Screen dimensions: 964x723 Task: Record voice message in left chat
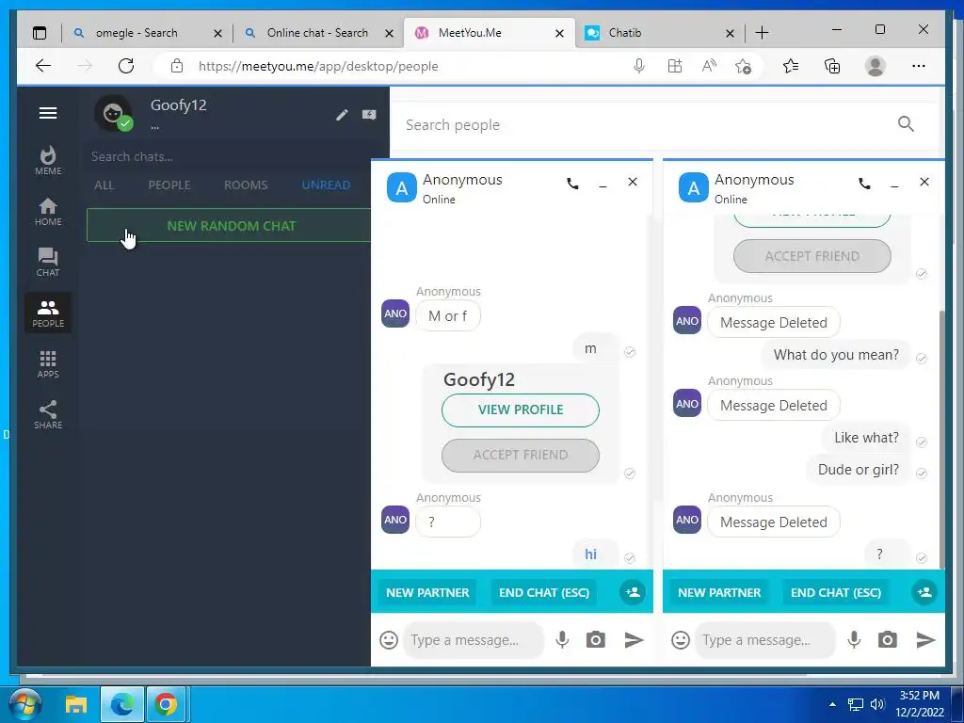pyautogui.click(x=562, y=640)
